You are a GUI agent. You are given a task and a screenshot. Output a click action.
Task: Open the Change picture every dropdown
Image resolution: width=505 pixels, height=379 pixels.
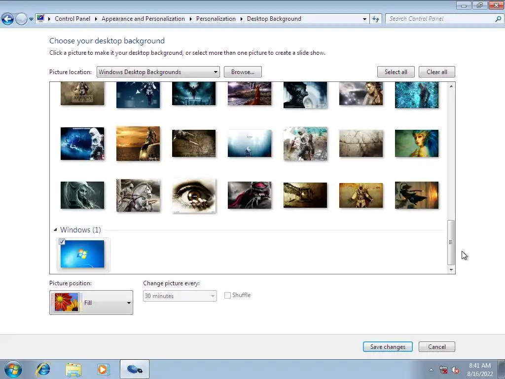pyautogui.click(x=180, y=296)
